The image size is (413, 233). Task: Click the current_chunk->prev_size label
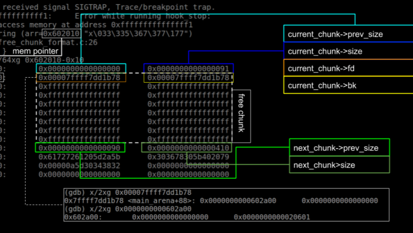point(335,34)
